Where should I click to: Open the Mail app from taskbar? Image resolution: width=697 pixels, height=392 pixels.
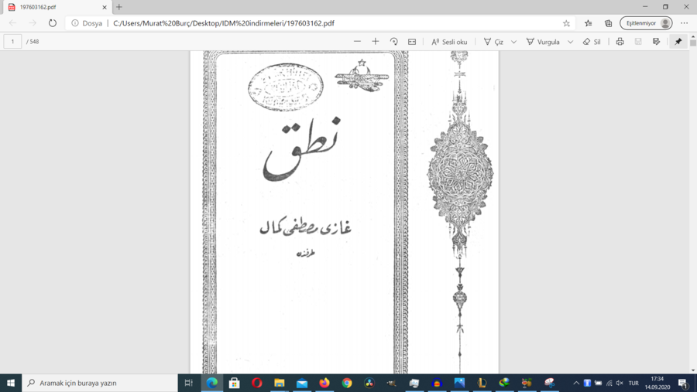(302, 383)
